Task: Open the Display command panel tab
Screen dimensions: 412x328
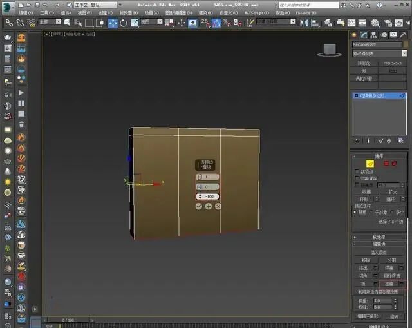Action: tap(393, 35)
